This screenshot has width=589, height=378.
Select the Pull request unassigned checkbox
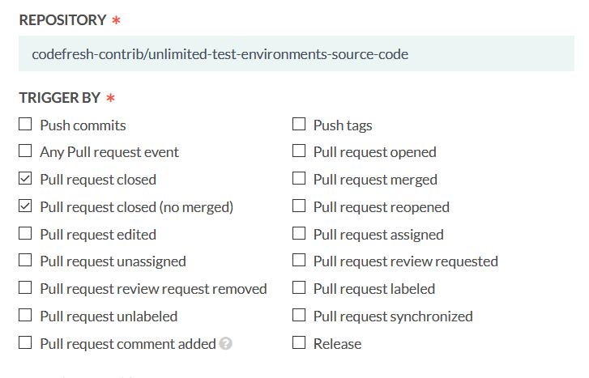pos(26,261)
